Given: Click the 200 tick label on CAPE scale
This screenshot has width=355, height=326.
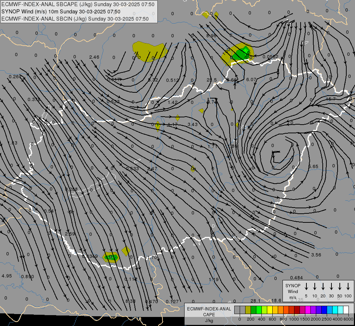Looking at the screenshot, I should click(x=251, y=319).
